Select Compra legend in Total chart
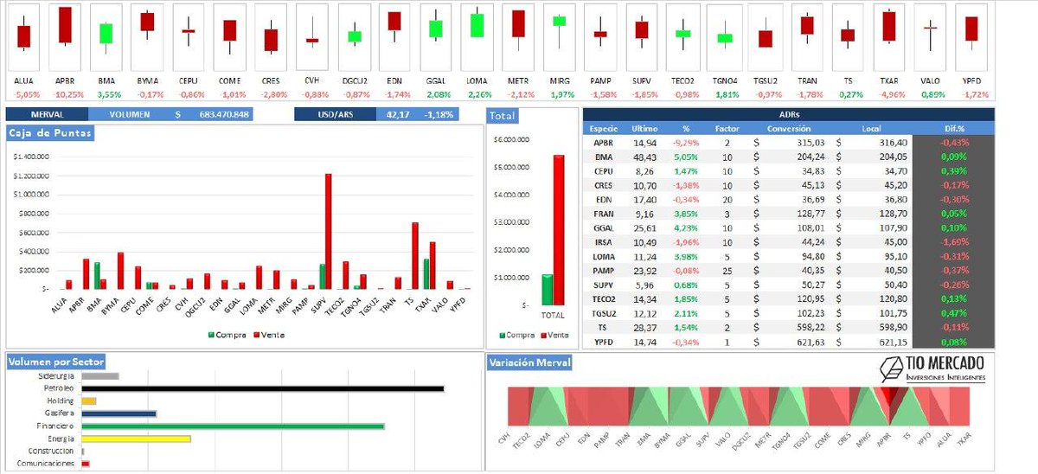1038x474 pixels. pos(518,335)
